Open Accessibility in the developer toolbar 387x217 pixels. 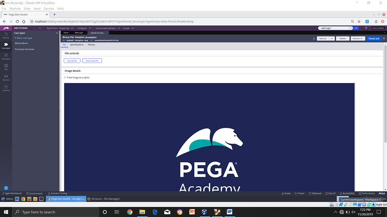(x=347, y=193)
